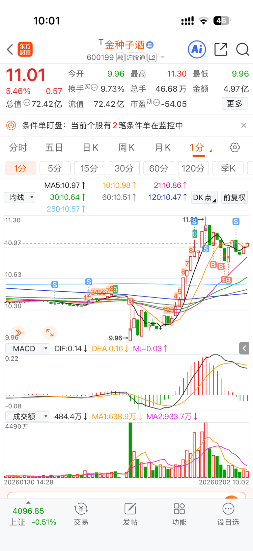
Task: Tap the 11.30 high marker on chart
Action: pyautogui.click(x=193, y=219)
